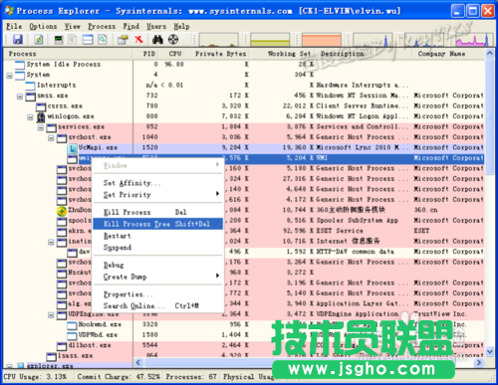Collapse the inetin process tree node
This screenshot has width=498, height=385.
point(51,242)
